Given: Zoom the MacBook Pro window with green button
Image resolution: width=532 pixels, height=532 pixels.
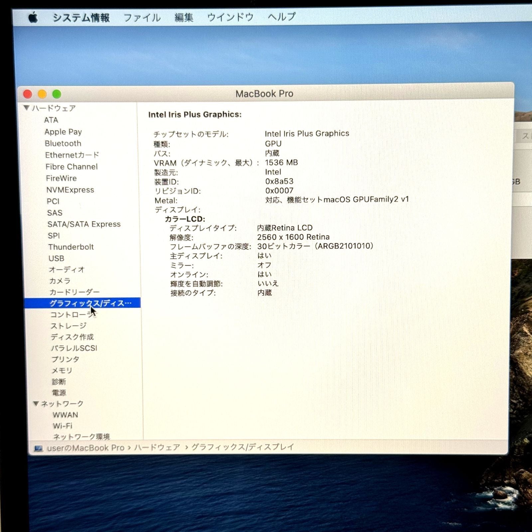Looking at the screenshot, I should click(x=57, y=94).
